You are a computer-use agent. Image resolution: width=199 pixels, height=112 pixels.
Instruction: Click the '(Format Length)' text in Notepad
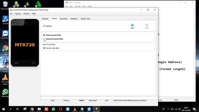172,69
